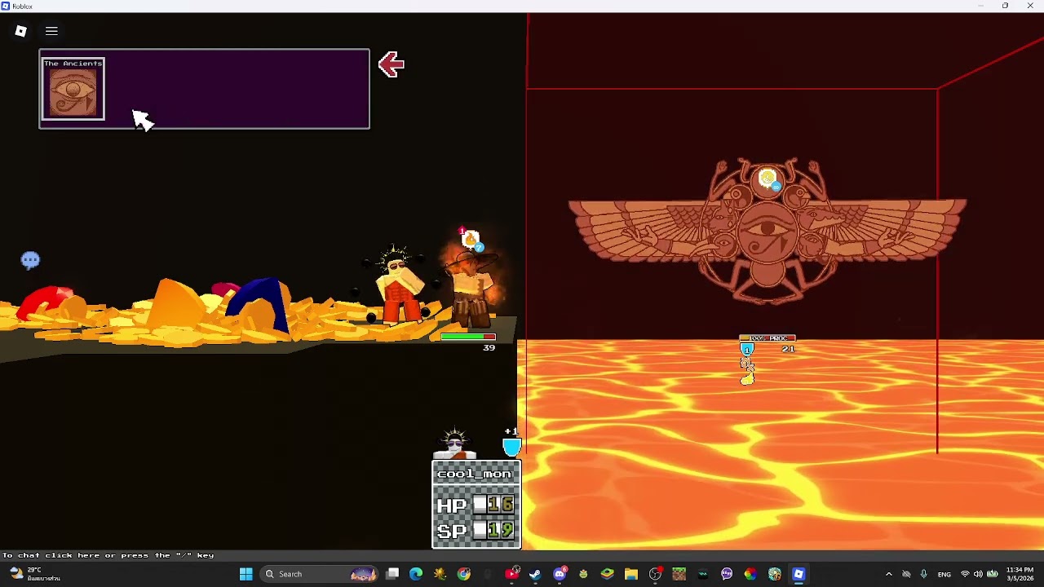Screen dimensions: 1044x587
Task: Open File Explorer from the taskbar
Action: click(631, 574)
